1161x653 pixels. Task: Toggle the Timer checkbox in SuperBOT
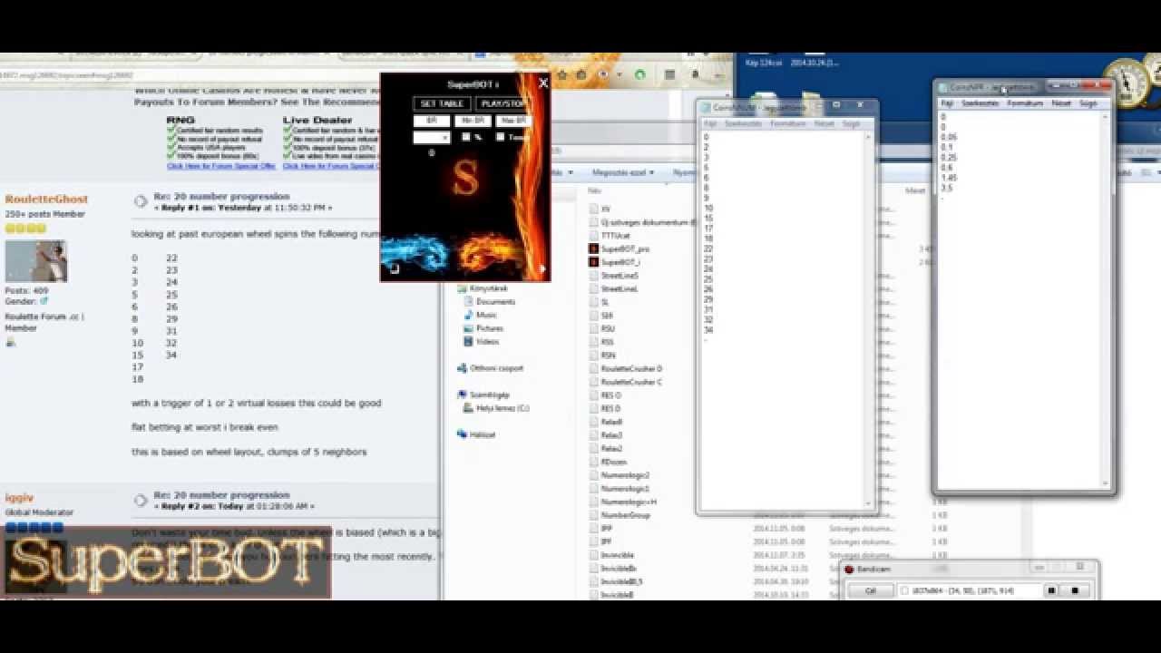(500, 137)
